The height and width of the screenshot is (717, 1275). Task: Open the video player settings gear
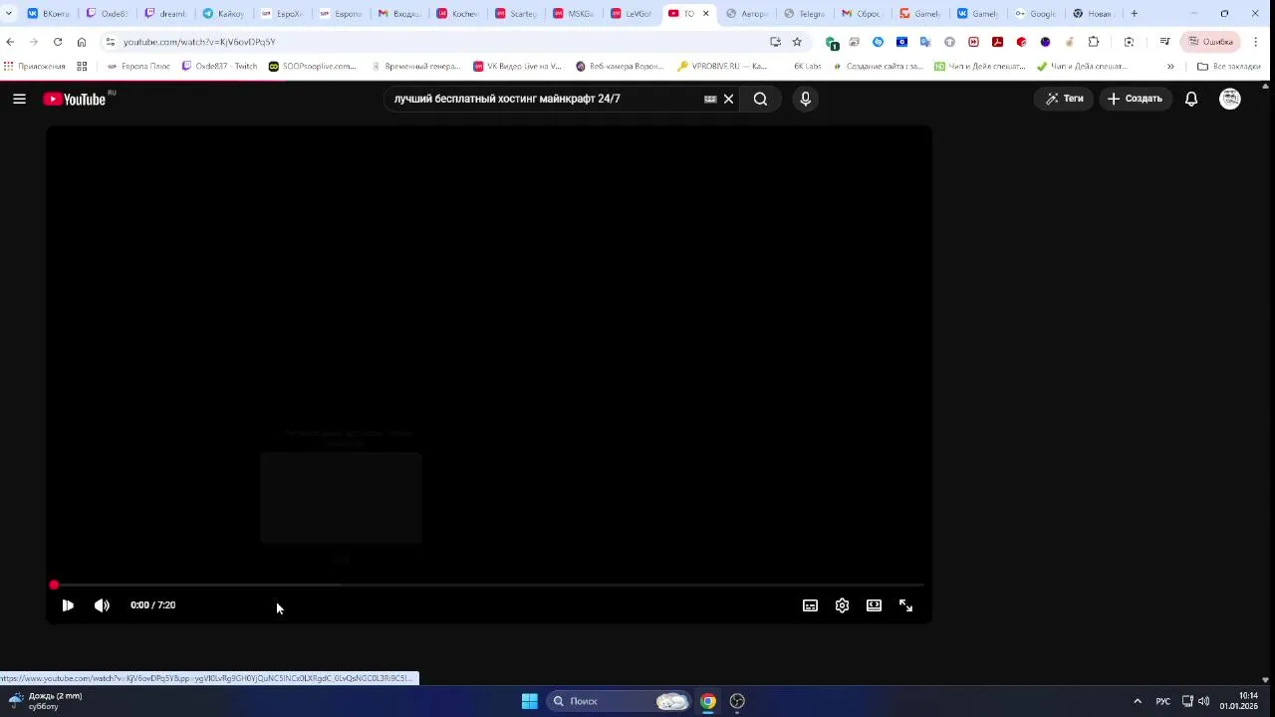tap(842, 605)
